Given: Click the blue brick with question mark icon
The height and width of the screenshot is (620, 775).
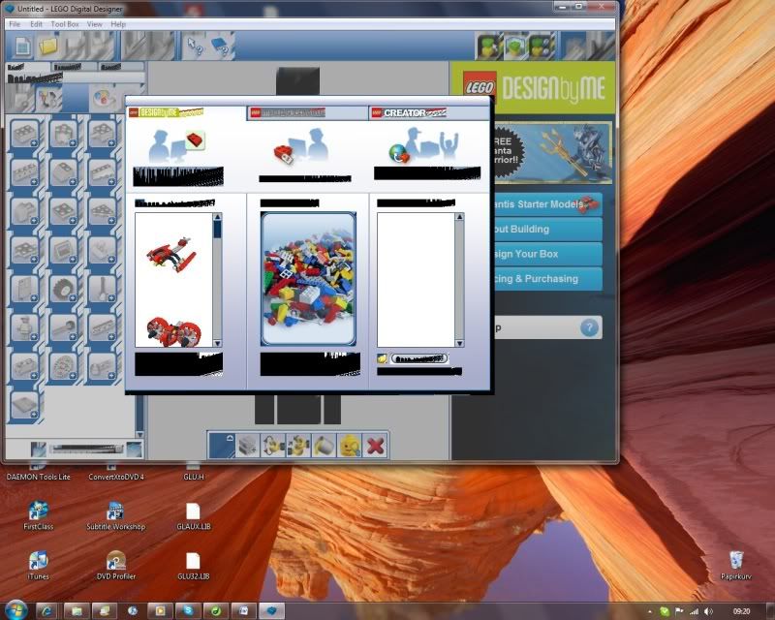Looking at the screenshot, I should [x=221, y=46].
